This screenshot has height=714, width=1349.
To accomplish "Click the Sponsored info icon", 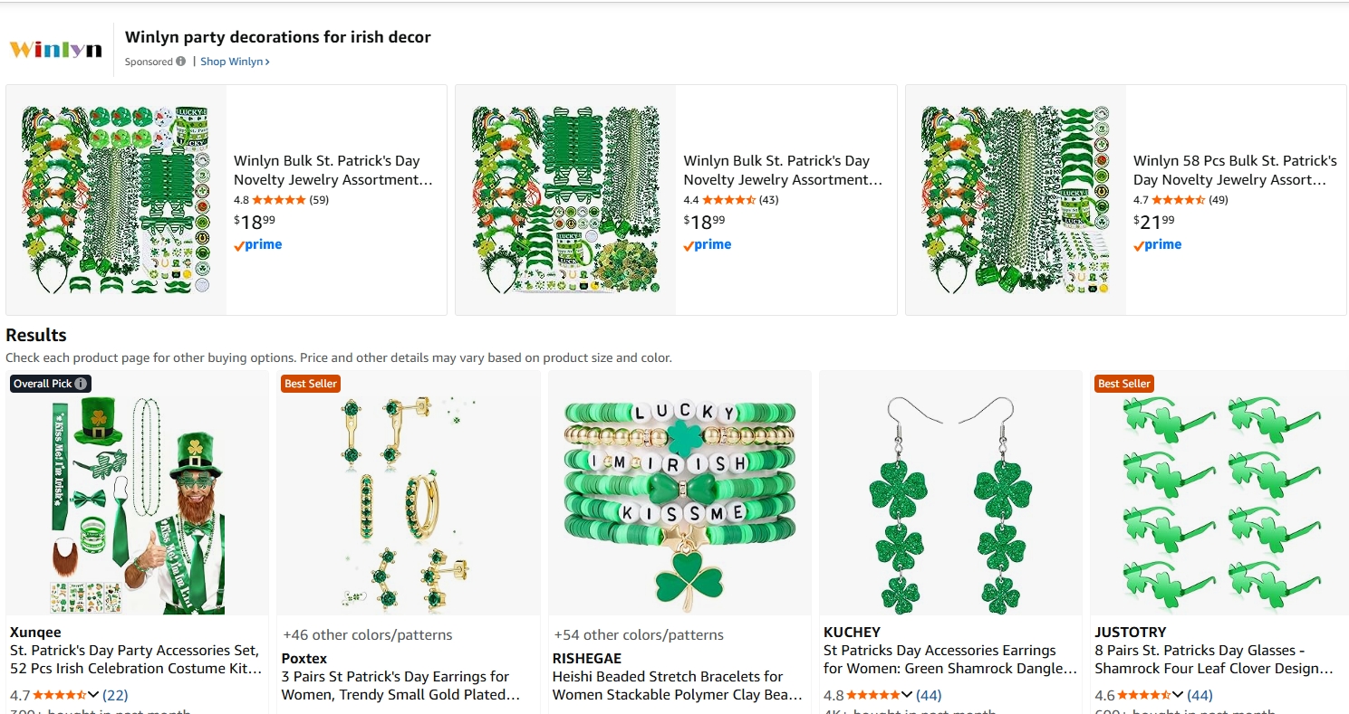I will [181, 62].
